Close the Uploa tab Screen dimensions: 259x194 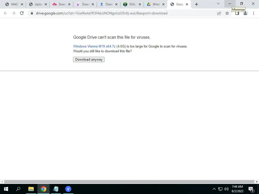46,5
